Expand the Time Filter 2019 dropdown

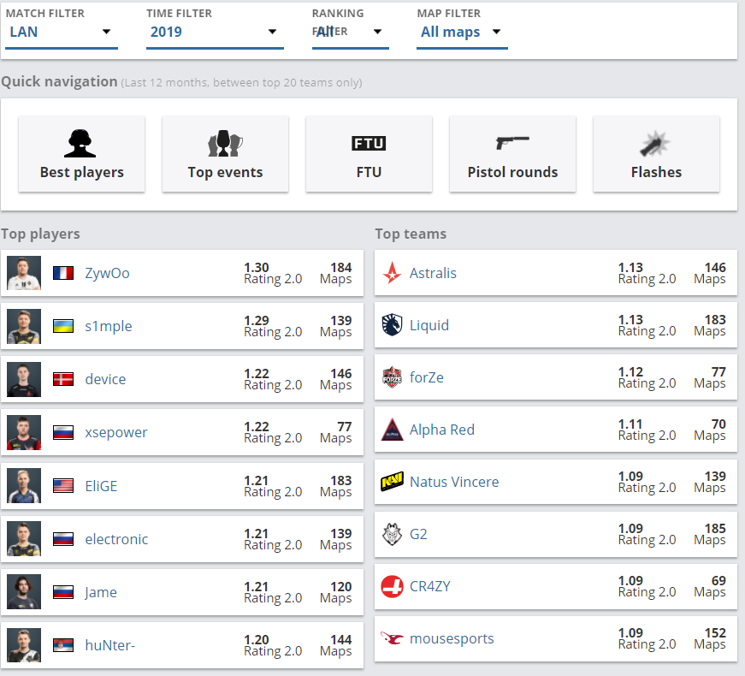pyautogui.click(x=214, y=33)
